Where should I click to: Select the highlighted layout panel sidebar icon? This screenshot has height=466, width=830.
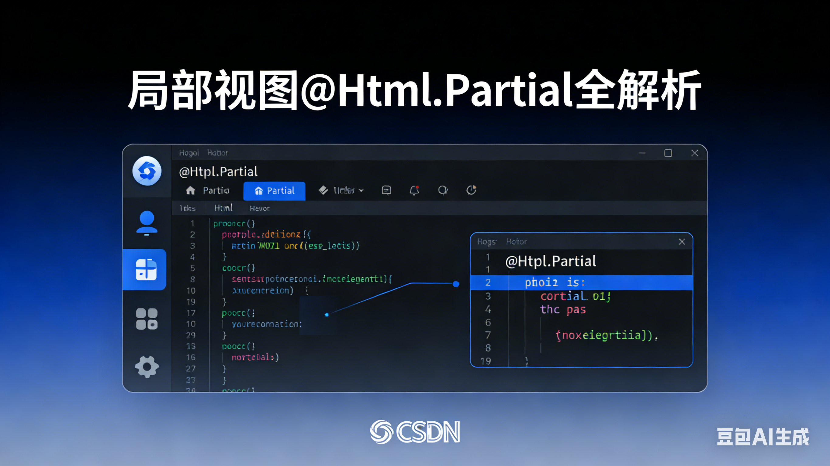coord(146,269)
